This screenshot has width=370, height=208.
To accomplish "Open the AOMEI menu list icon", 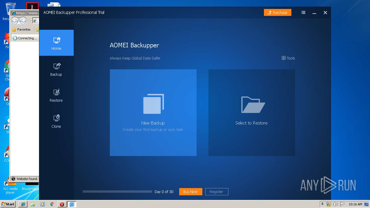I will pyautogui.click(x=303, y=12).
